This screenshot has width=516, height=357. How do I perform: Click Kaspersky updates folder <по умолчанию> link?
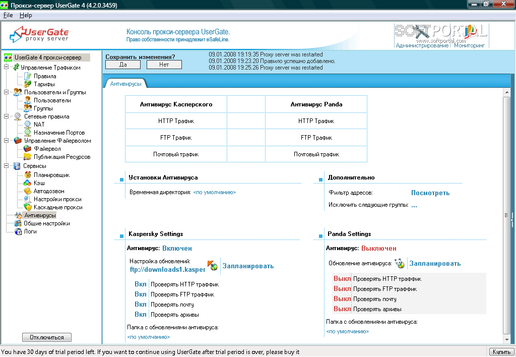coord(149,337)
